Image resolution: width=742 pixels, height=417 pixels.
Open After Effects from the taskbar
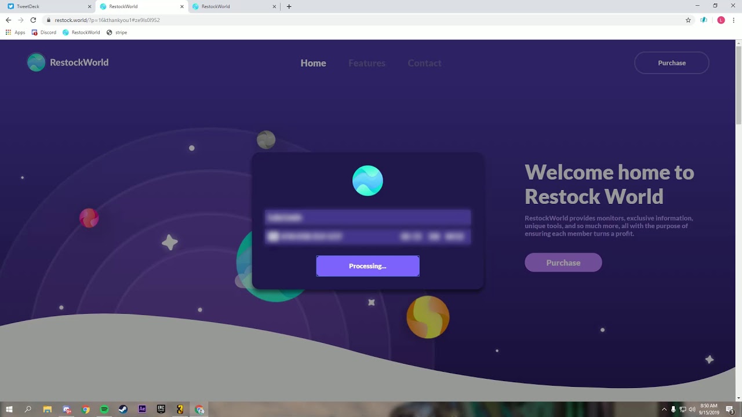point(142,409)
